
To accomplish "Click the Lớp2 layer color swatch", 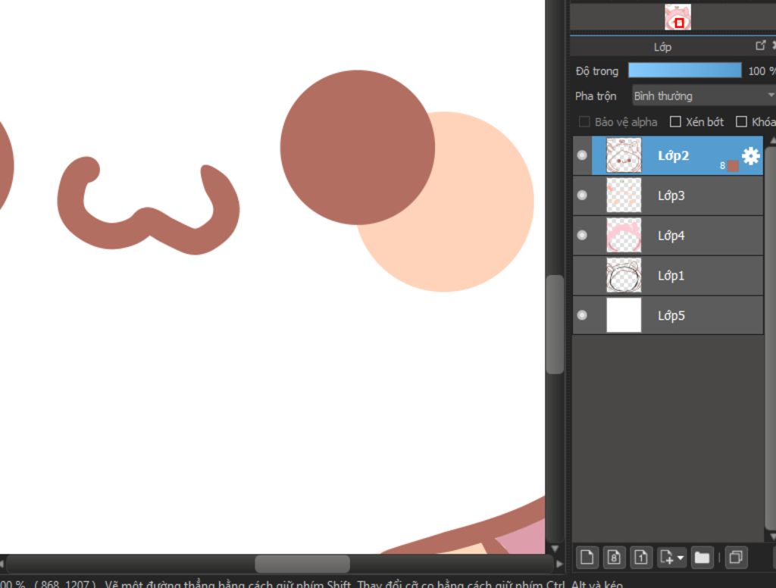I will tap(733, 166).
